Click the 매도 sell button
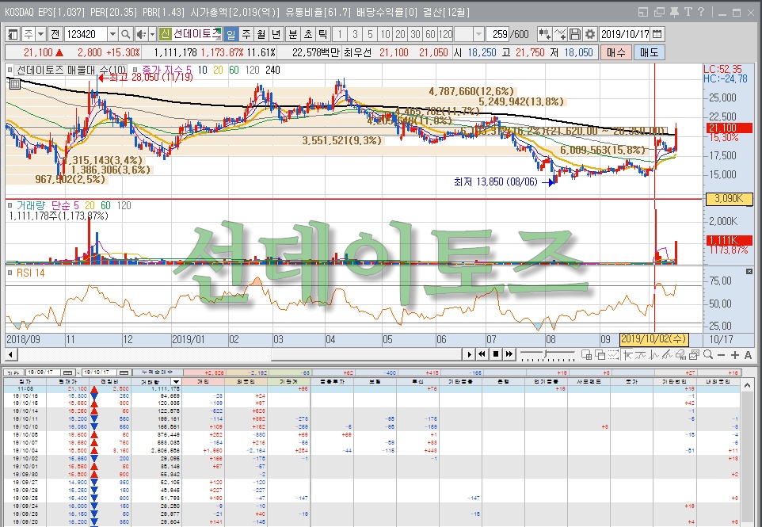 (x=650, y=52)
